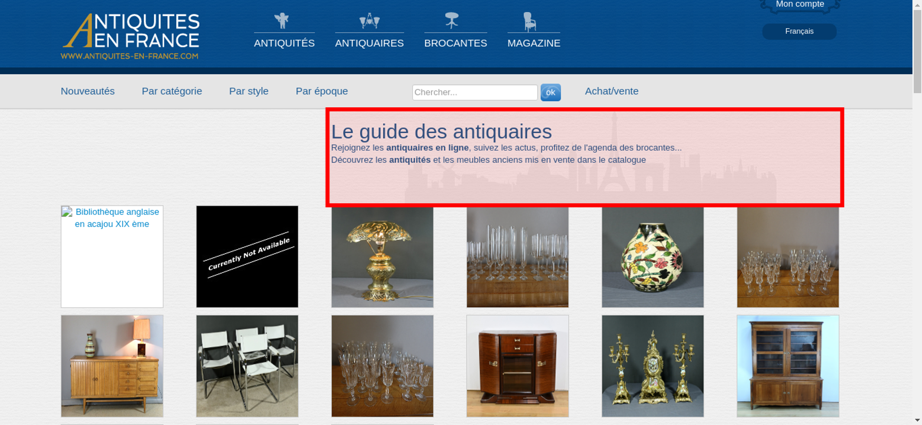This screenshot has width=922, height=425.
Task: Click the ok search button
Action: click(550, 93)
